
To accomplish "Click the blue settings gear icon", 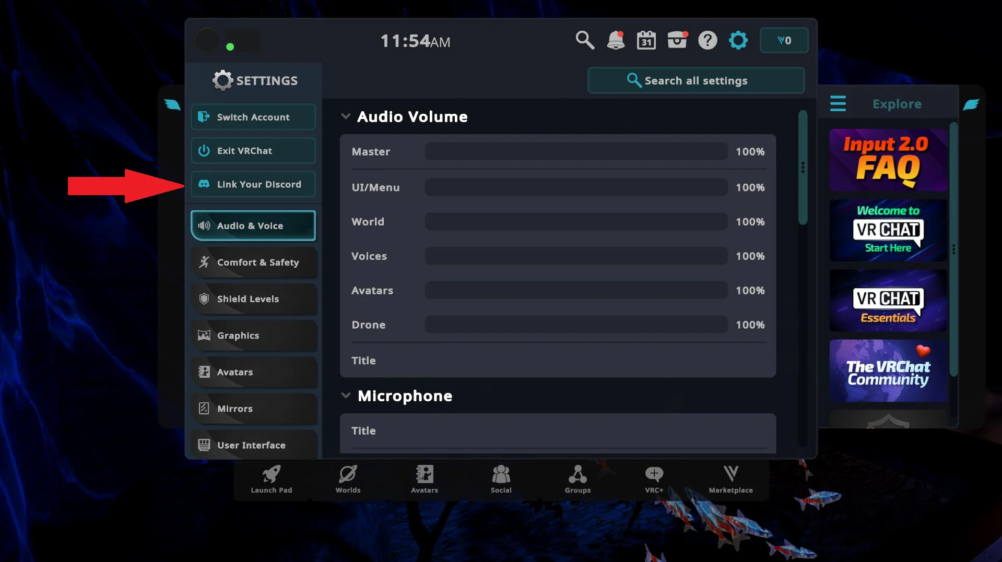I will pyautogui.click(x=738, y=40).
